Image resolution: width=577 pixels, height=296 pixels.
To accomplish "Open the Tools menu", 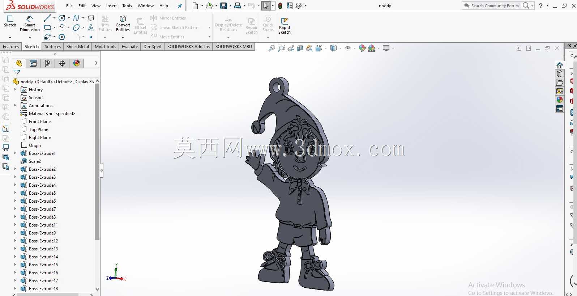I will pos(127,6).
